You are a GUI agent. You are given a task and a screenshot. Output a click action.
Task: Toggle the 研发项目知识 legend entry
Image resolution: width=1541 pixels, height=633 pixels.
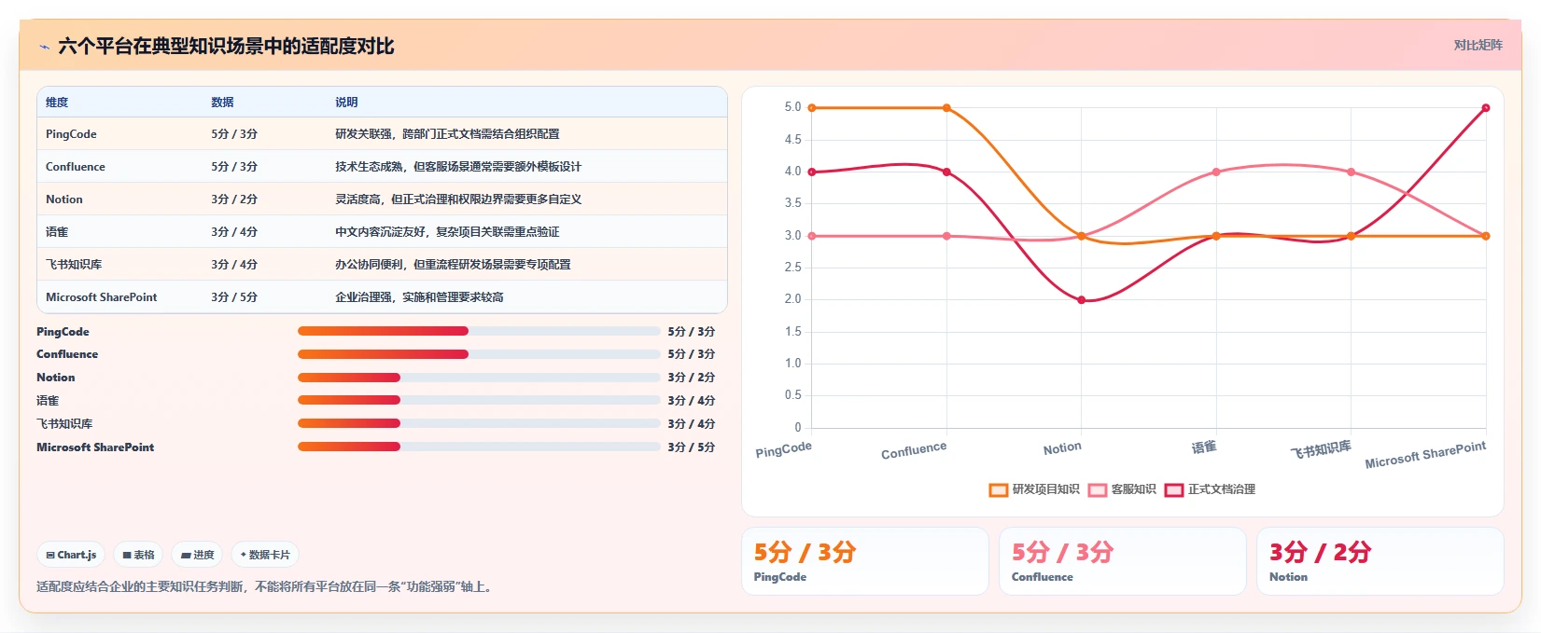[1034, 489]
